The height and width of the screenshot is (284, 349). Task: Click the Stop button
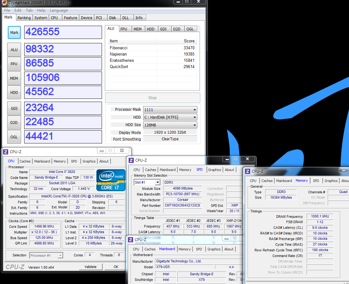153,98
